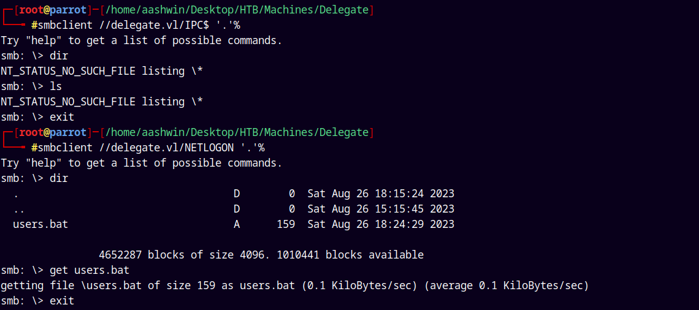Select the users.bat filename in directory listing
Image resolution: width=699 pixels, height=310 pixels.
pos(40,224)
